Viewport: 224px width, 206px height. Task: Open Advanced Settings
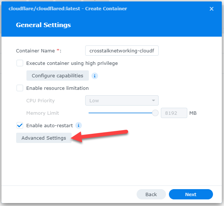tap(44, 138)
